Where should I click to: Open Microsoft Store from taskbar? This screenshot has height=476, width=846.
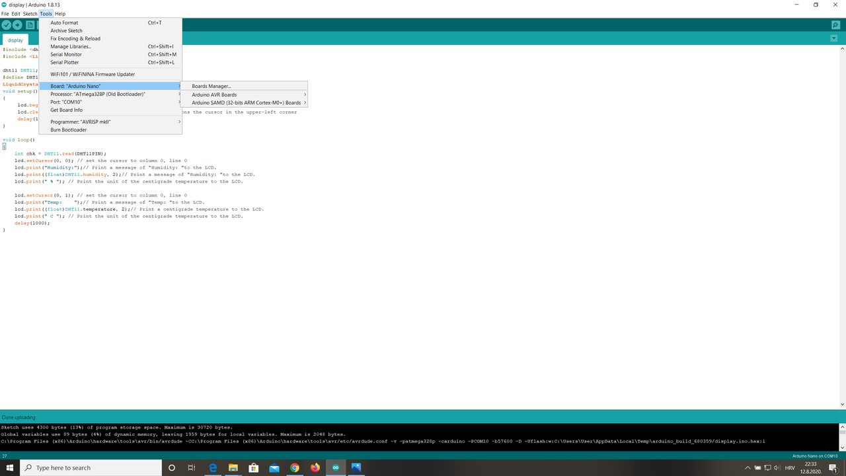(x=254, y=467)
